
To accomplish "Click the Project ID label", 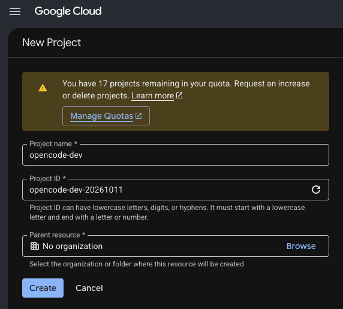I will point(47,179).
